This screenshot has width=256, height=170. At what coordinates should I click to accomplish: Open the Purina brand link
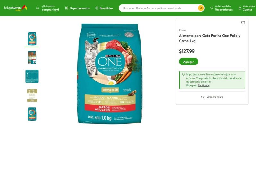(x=182, y=30)
